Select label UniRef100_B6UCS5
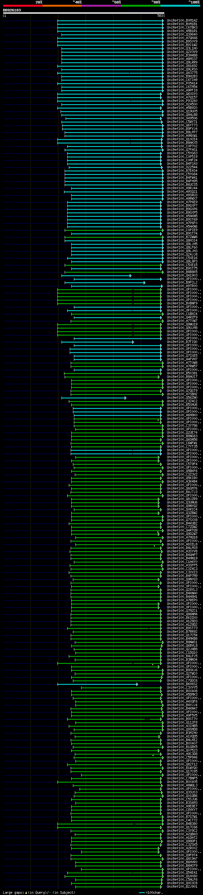 [x=182, y=184]
